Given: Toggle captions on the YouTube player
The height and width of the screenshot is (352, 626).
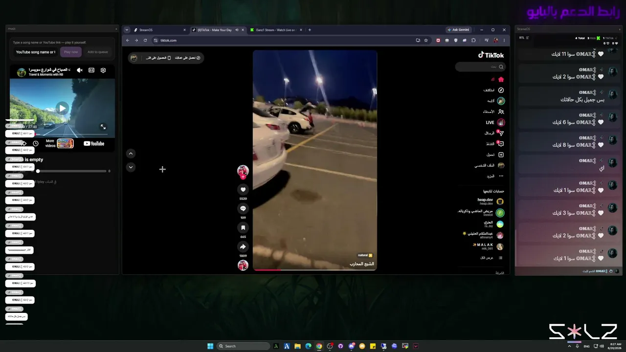Looking at the screenshot, I should (91, 70).
